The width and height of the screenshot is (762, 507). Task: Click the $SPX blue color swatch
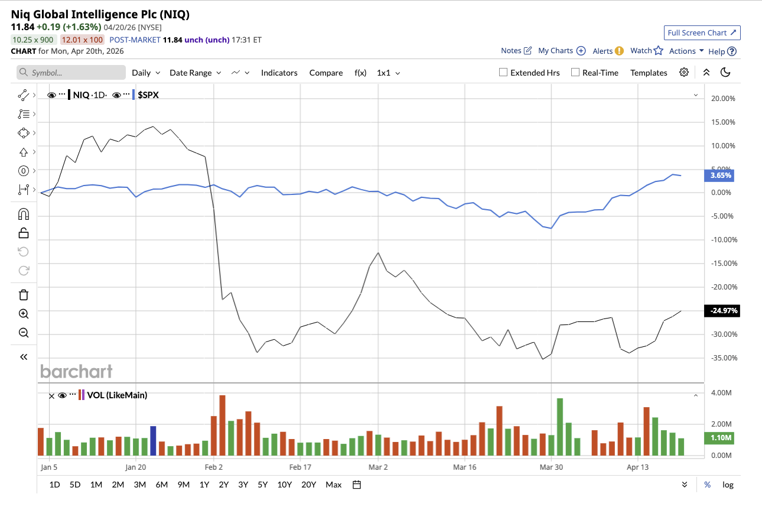tap(133, 95)
